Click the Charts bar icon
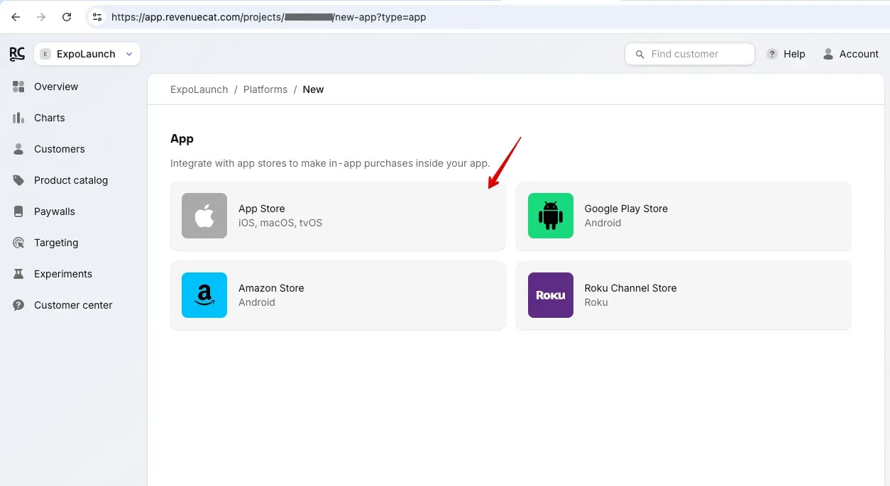This screenshot has width=890, height=486. [x=19, y=118]
